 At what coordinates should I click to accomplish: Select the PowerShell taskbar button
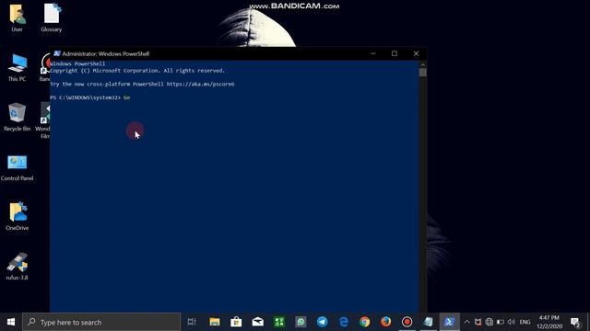coord(449,322)
